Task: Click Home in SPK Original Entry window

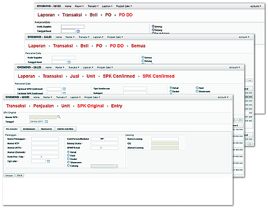Action: 36,97
